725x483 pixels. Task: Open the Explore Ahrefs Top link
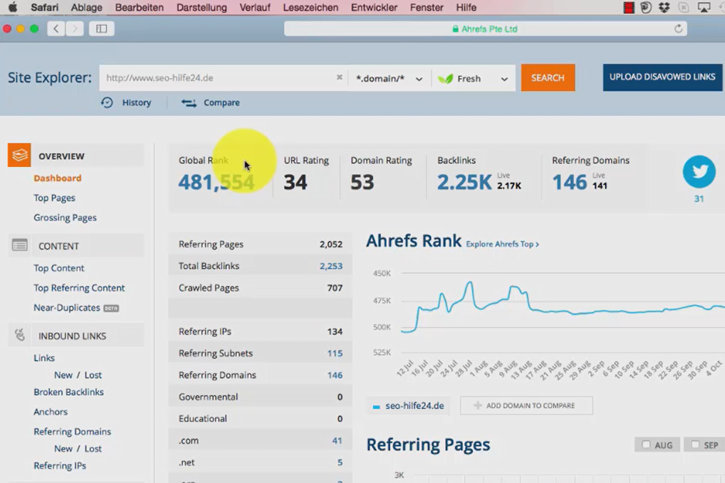pos(502,244)
